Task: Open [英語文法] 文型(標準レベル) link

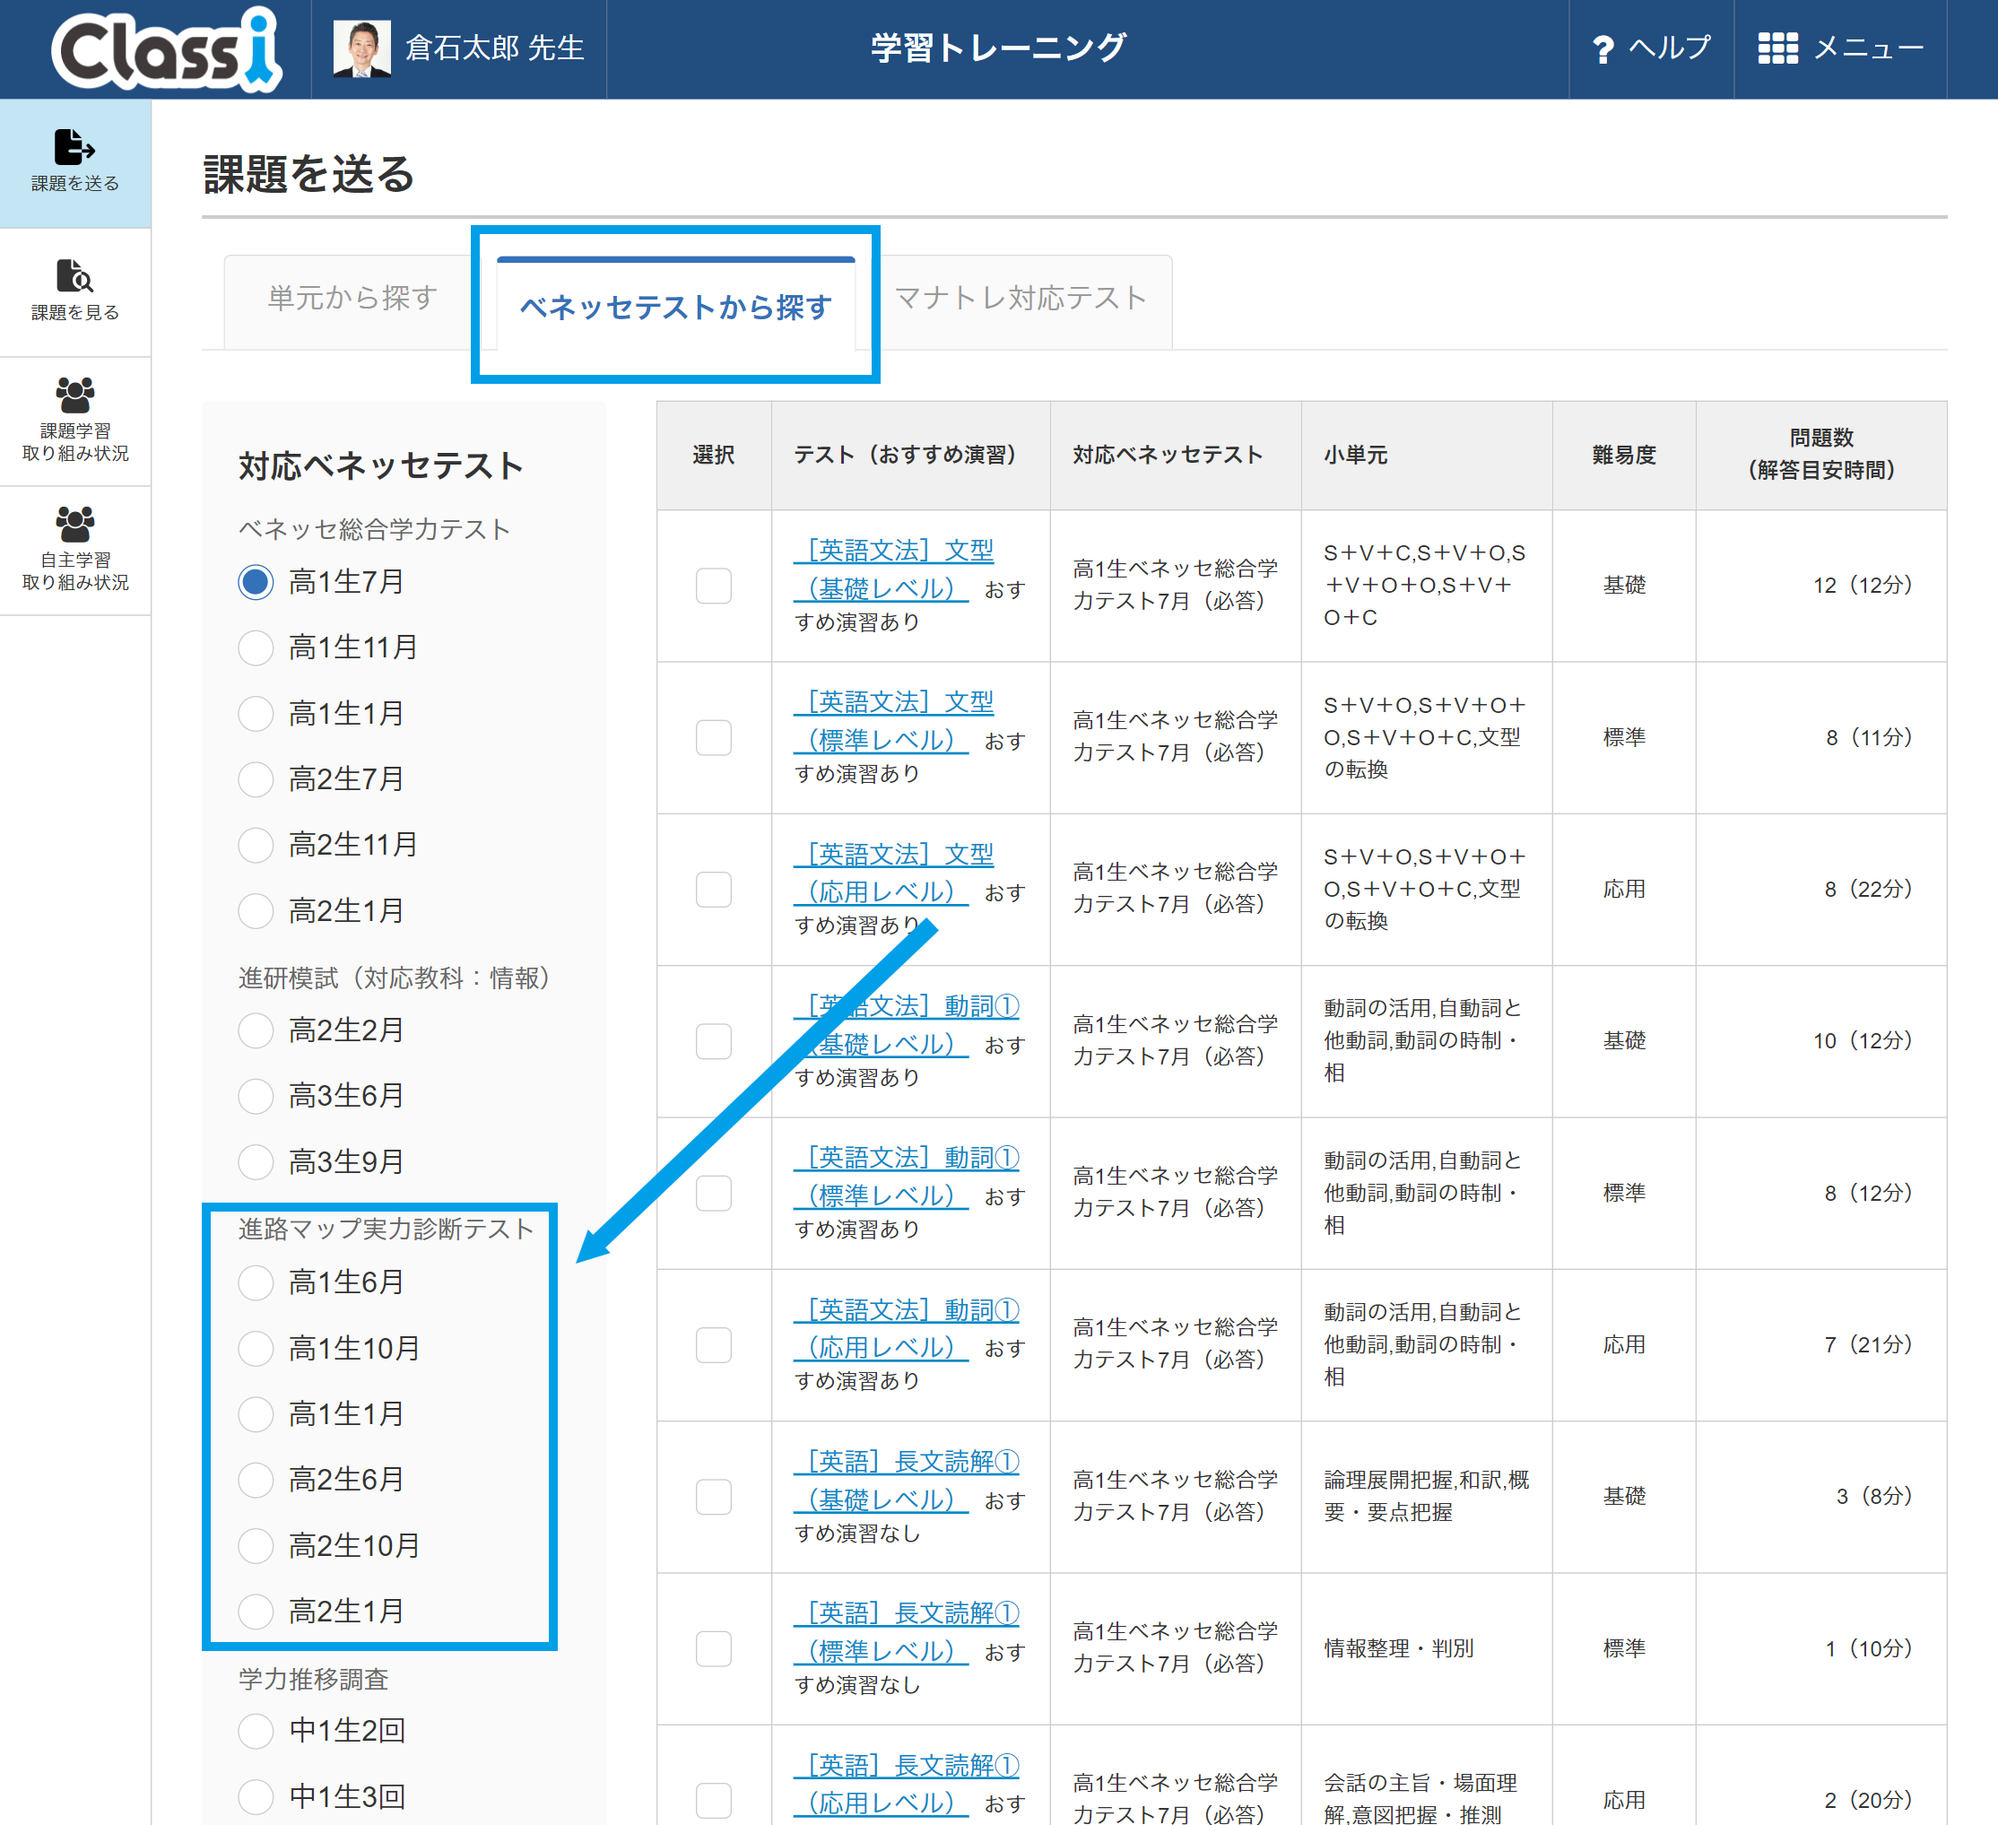Action: click(893, 721)
